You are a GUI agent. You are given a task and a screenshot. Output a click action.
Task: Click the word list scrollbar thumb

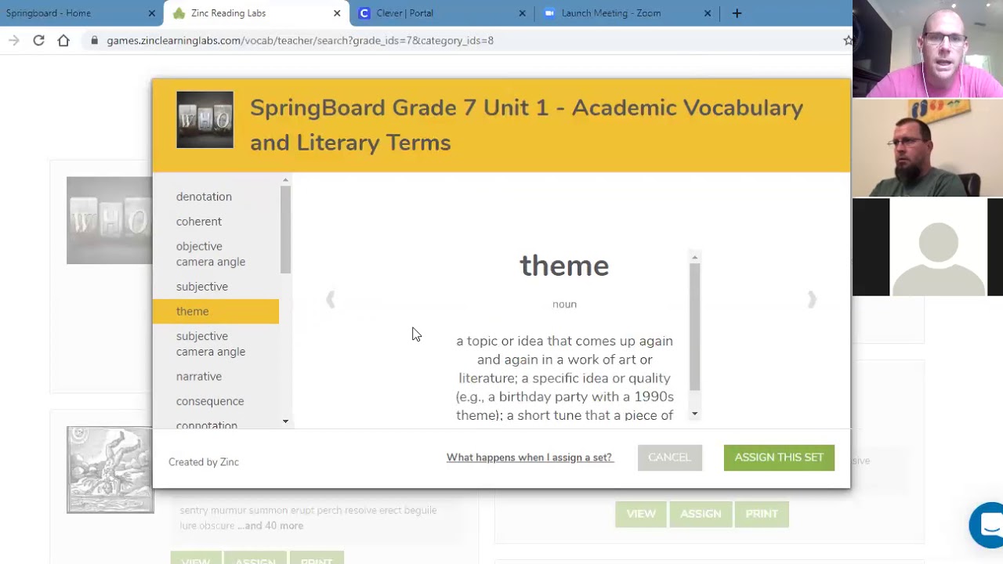pos(285,230)
